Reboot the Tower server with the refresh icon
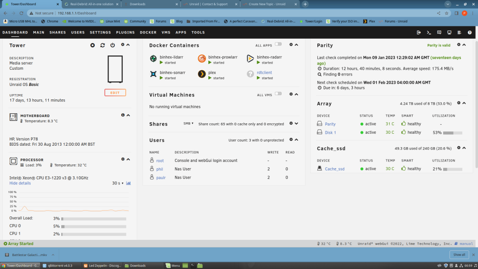478x269 pixels. (x=102, y=45)
